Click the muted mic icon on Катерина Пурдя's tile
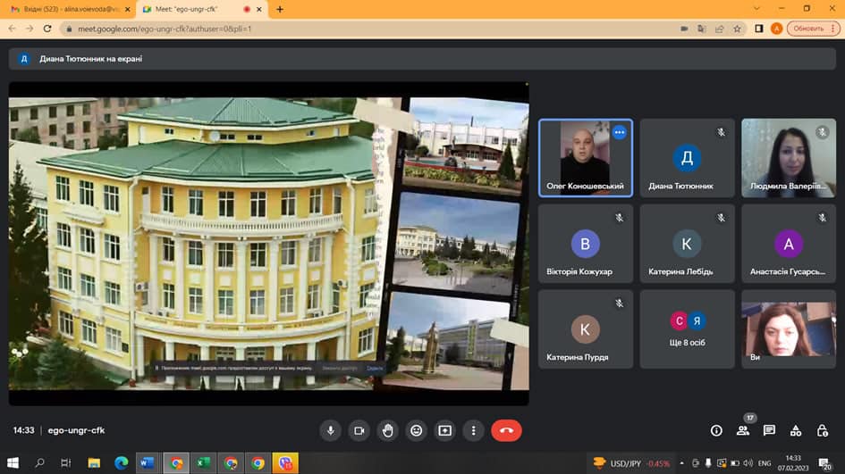The width and height of the screenshot is (845, 474). (619, 303)
